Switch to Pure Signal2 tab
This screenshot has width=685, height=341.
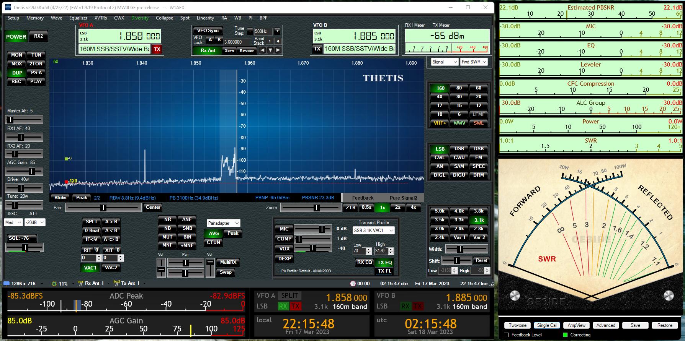pyautogui.click(x=404, y=198)
